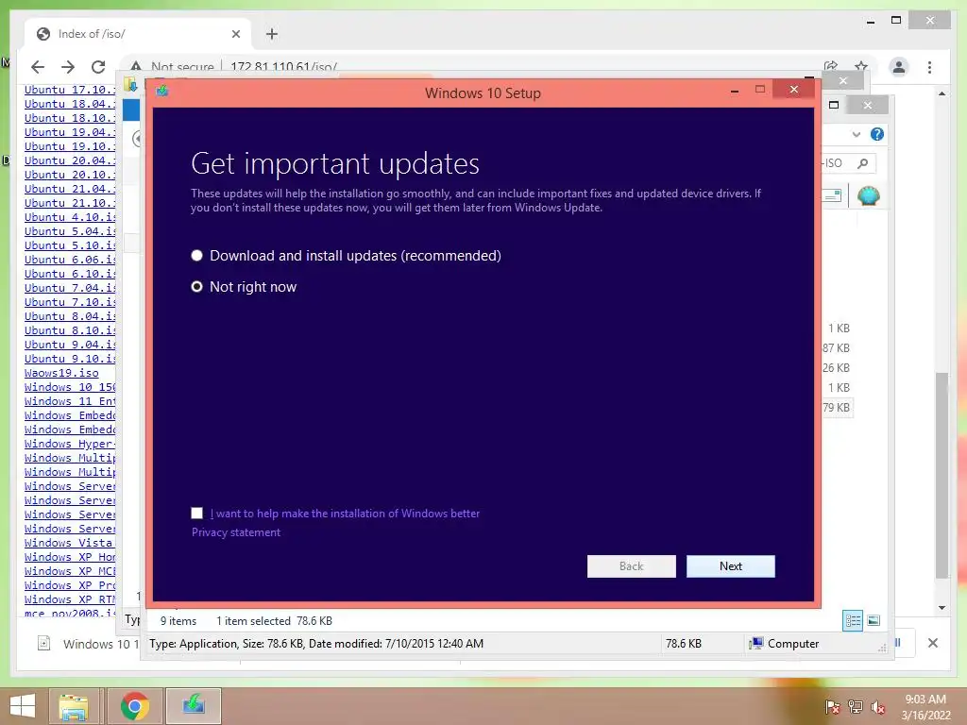Click the seashell icon in Explorer ribbon
This screenshot has height=725, width=967.
click(x=869, y=195)
